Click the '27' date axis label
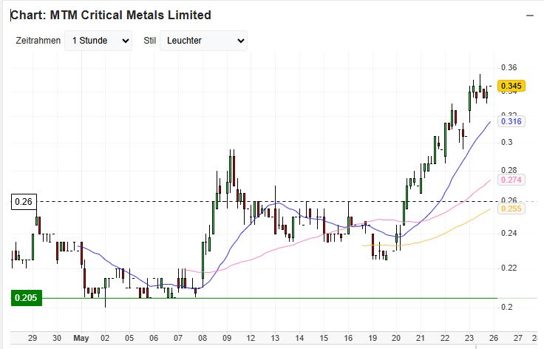The width and height of the screenshot is (544, 349). click(517, 338)
